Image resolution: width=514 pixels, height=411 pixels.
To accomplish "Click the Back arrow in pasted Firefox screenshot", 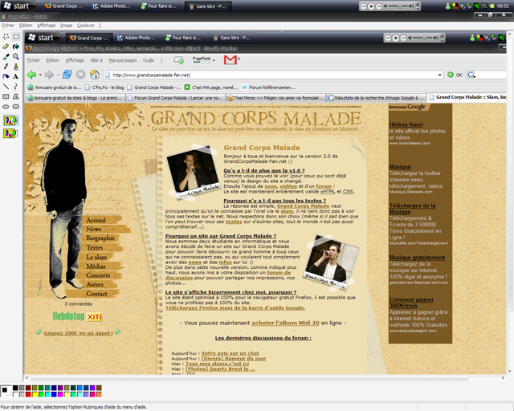I will click(x=32, y=75).
